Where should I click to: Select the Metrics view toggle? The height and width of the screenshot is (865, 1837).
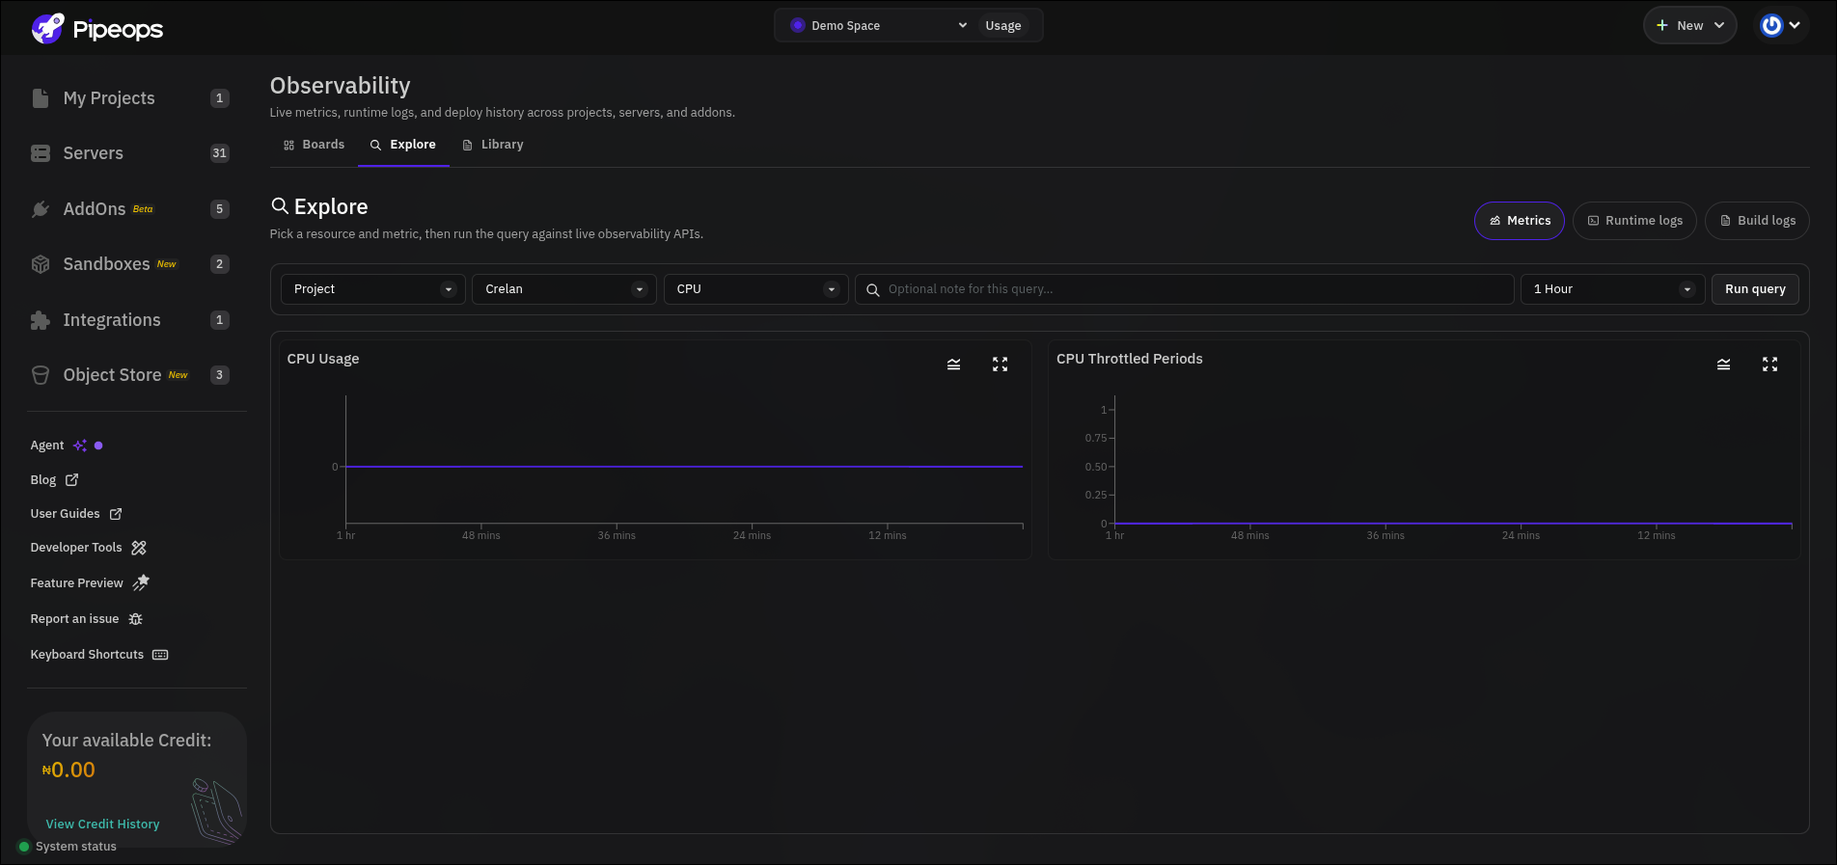click(x=1520, y=221)
